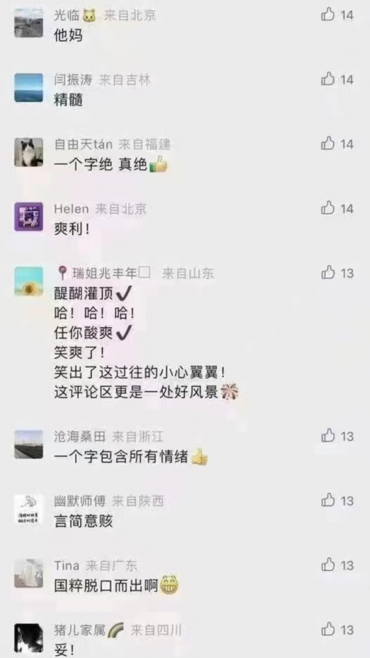
Task: Select comment text 国粹脱口而出啊
Action: [106, 586]
